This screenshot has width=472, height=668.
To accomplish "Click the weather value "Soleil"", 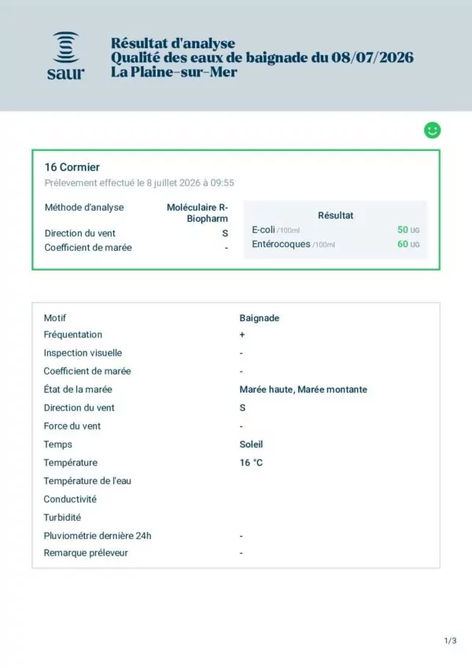I will 251,445.
